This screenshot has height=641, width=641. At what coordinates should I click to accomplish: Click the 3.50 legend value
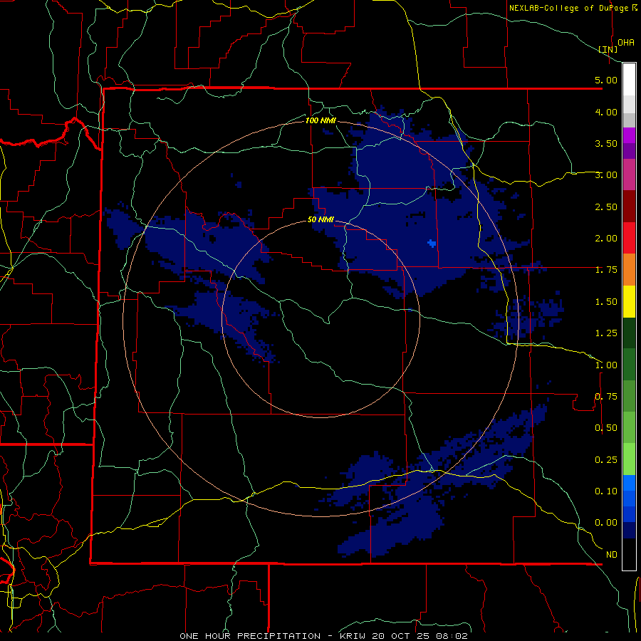point(606,143)
